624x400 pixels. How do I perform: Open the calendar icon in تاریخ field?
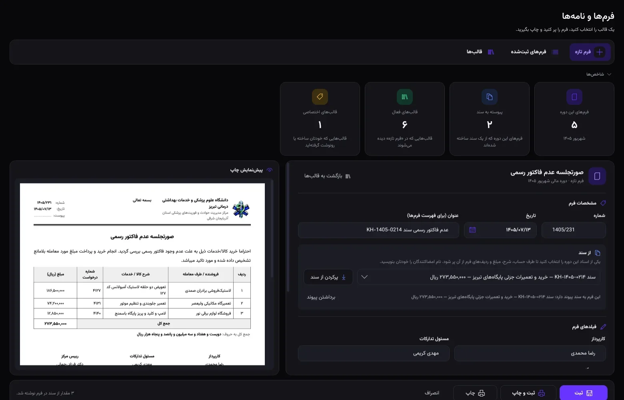(x=472, y=230)
